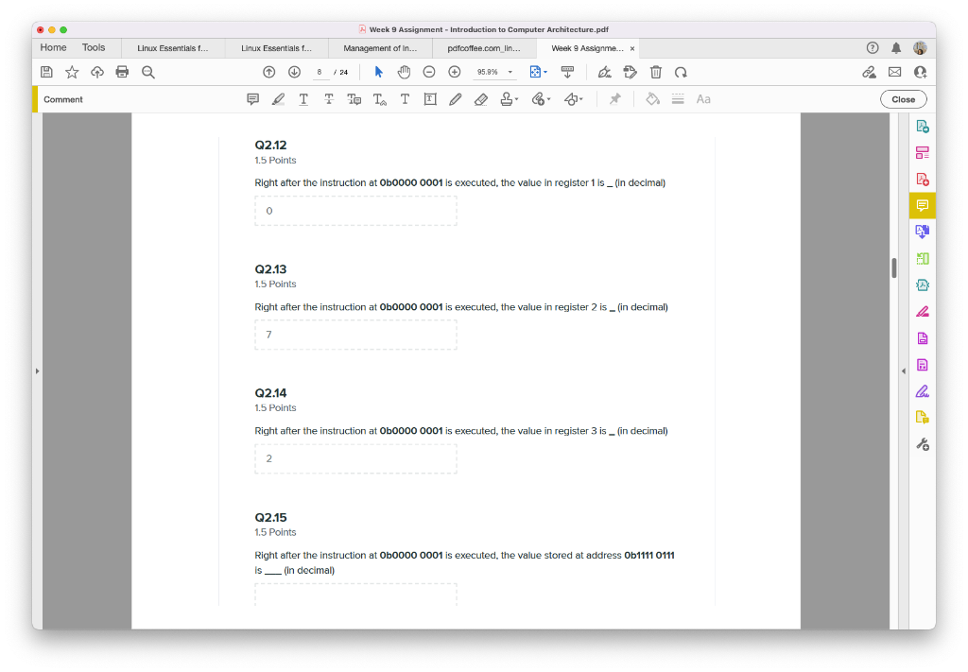Switch to the Management of In... tab
Screen dimensions: 968x672
380,48
